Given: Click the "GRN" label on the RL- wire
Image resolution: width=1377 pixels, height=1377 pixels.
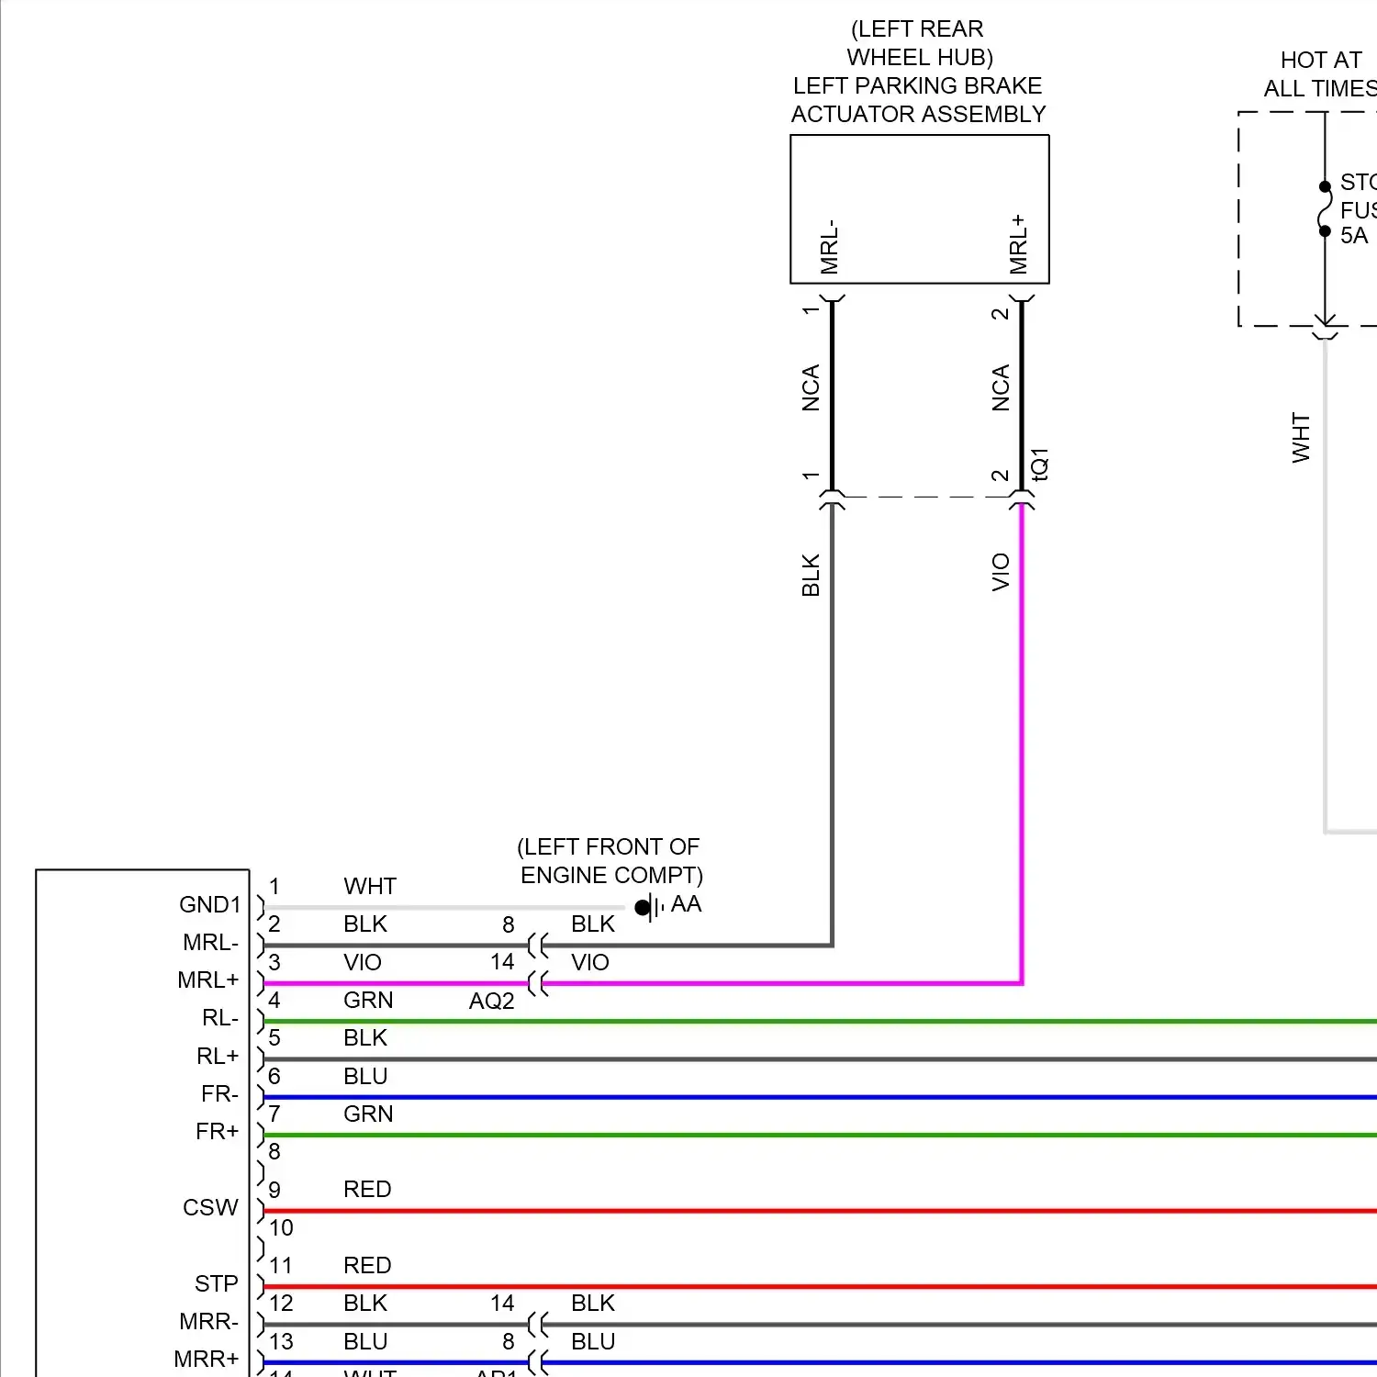Looking at the screenshot, I should (368, 1001).
